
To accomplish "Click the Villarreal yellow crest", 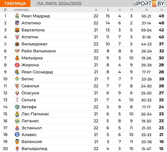I will [17, 44].
